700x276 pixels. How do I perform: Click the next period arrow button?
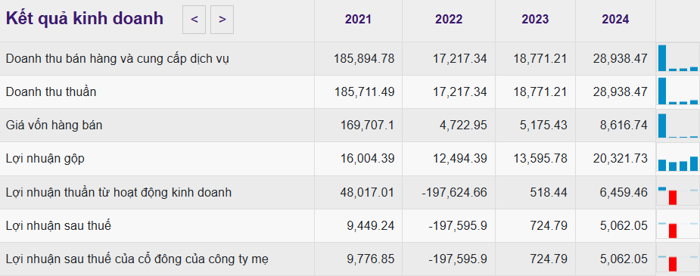coord(222,20)
